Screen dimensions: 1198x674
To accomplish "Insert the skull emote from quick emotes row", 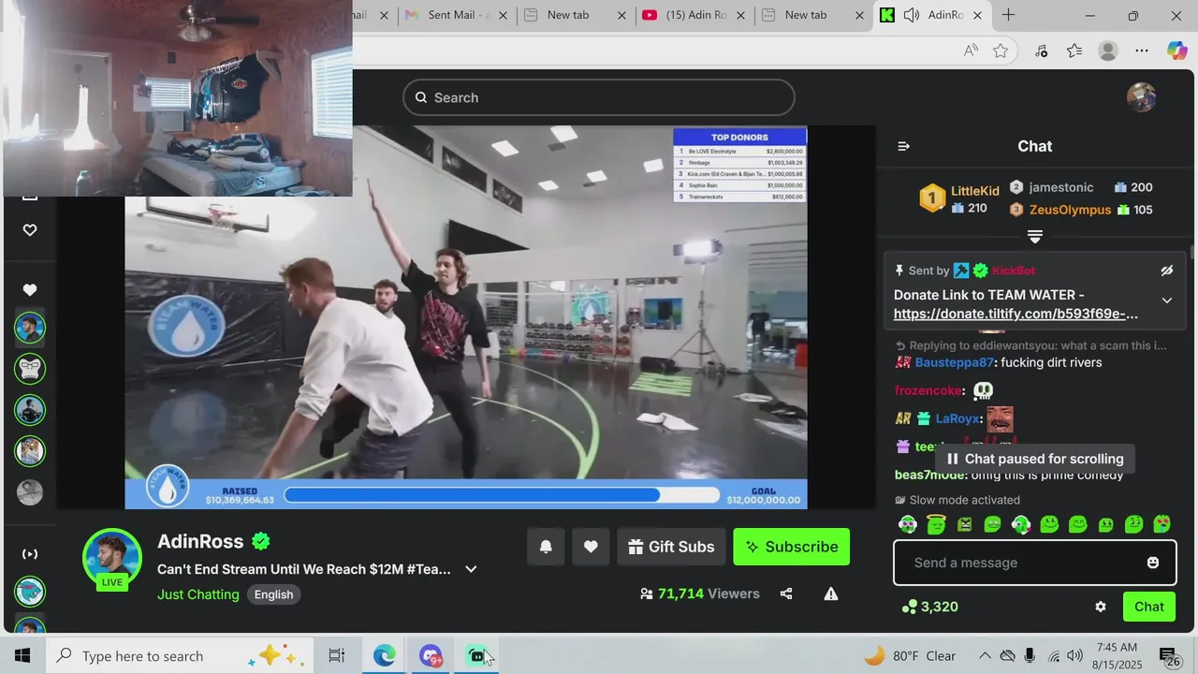I will [907, 524].
